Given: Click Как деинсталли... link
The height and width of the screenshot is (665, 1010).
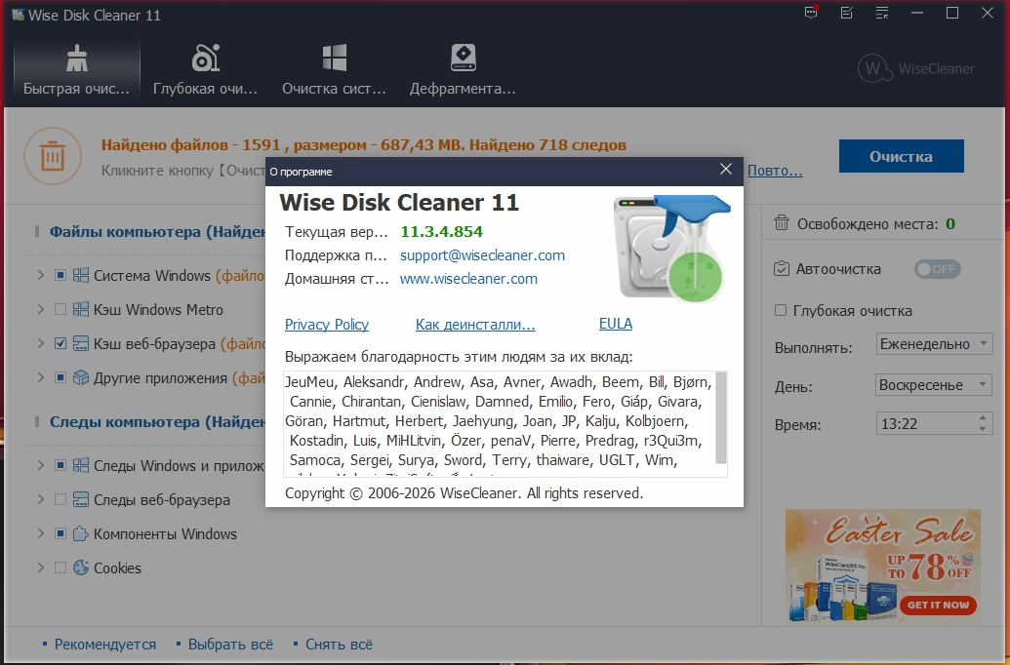Looking at the screenshot, I should pos(475,325).
